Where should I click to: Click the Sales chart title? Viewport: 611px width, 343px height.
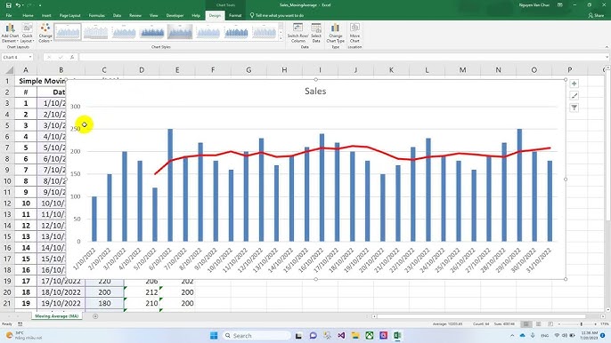click(315, 91)
